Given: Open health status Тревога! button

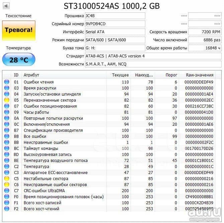Looking at the screenshot, I should (19, 31).
